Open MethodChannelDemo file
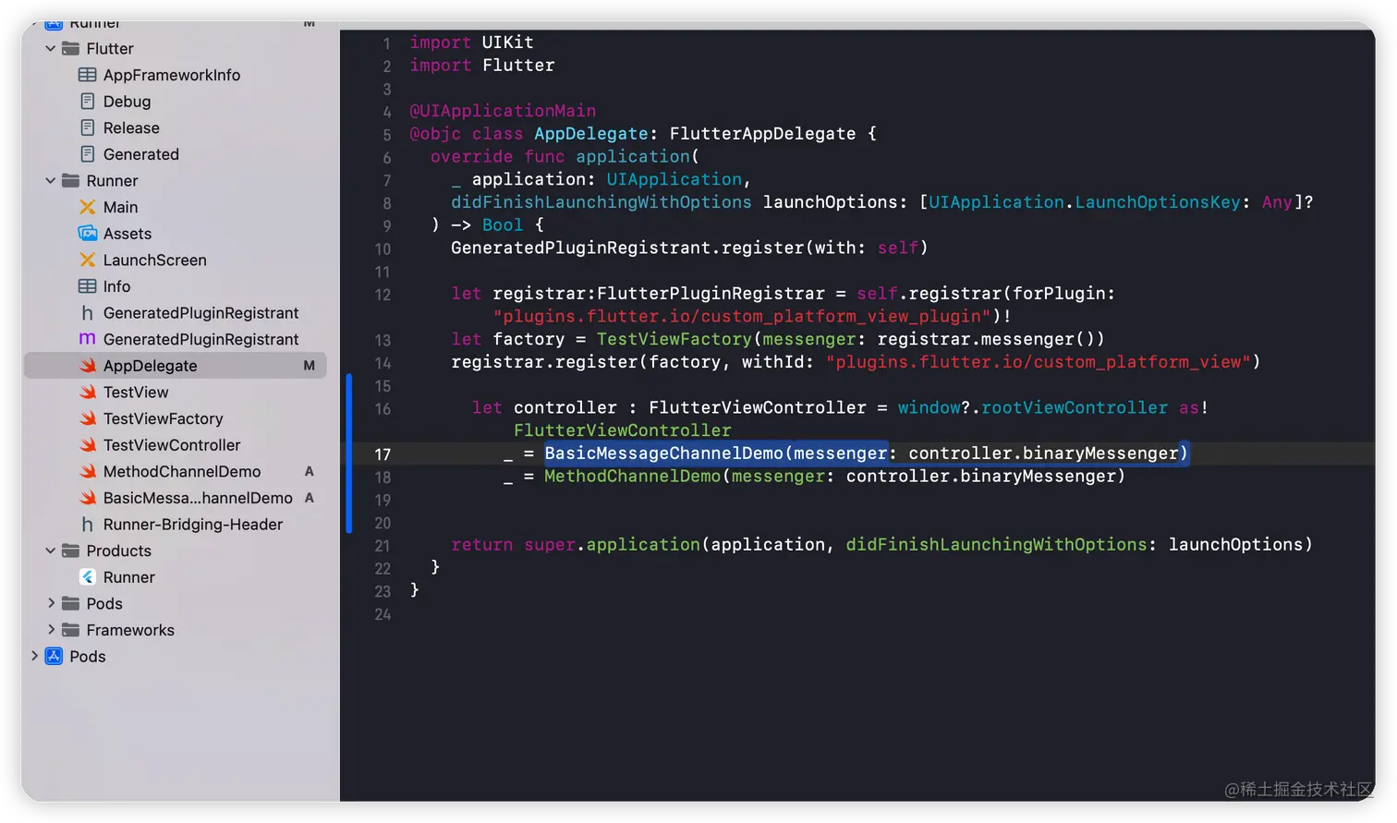The image size is (1397, 823). point(182,471)
